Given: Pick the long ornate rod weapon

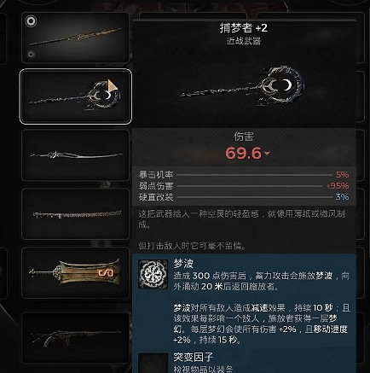Looking at the screenshot, I should coord(75,213).
